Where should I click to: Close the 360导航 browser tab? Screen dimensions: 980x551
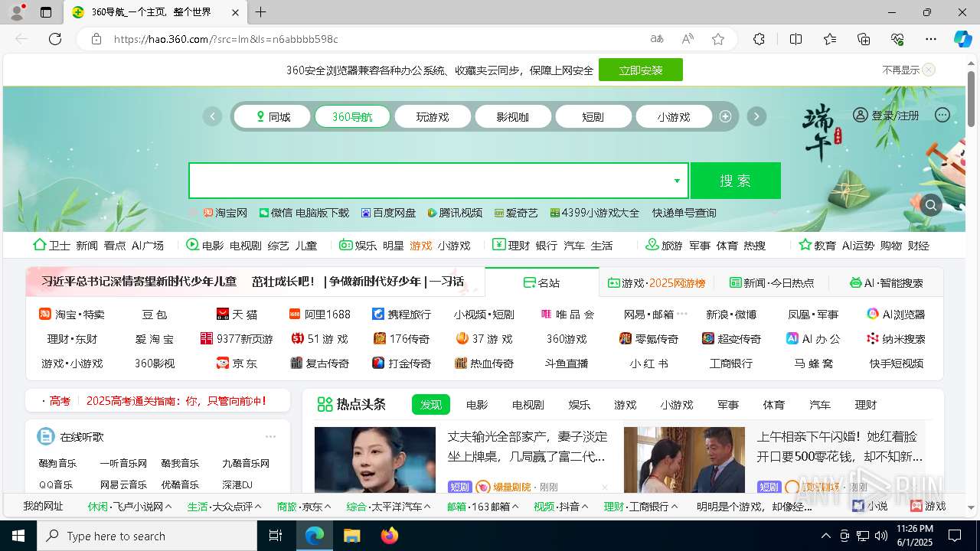235,12
